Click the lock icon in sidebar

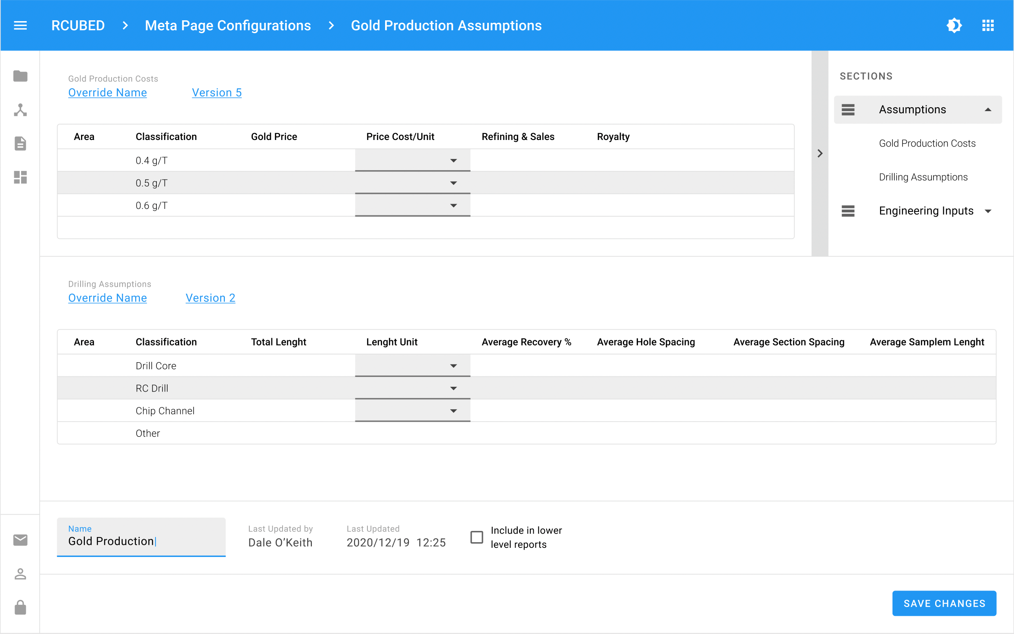click(x=20, y=607)
